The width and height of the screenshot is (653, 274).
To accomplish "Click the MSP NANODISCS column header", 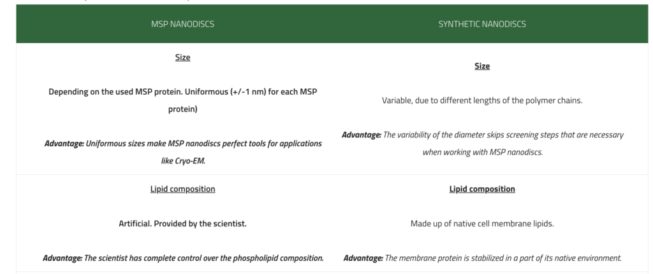I will click(x=182, y=24).
